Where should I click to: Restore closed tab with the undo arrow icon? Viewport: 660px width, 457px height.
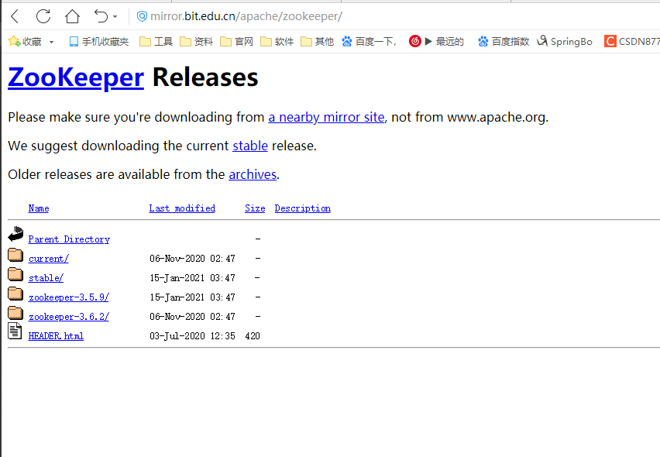coord(101,16)
